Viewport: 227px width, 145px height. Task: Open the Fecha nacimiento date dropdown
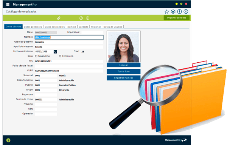[55, 52]
